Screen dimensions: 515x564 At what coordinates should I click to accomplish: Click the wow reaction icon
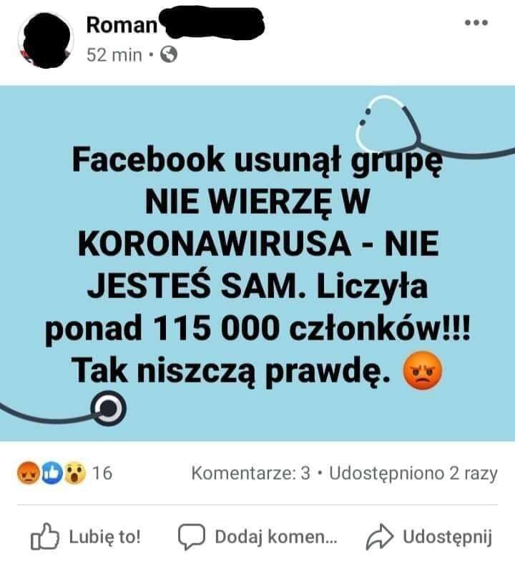coord(75,473)
